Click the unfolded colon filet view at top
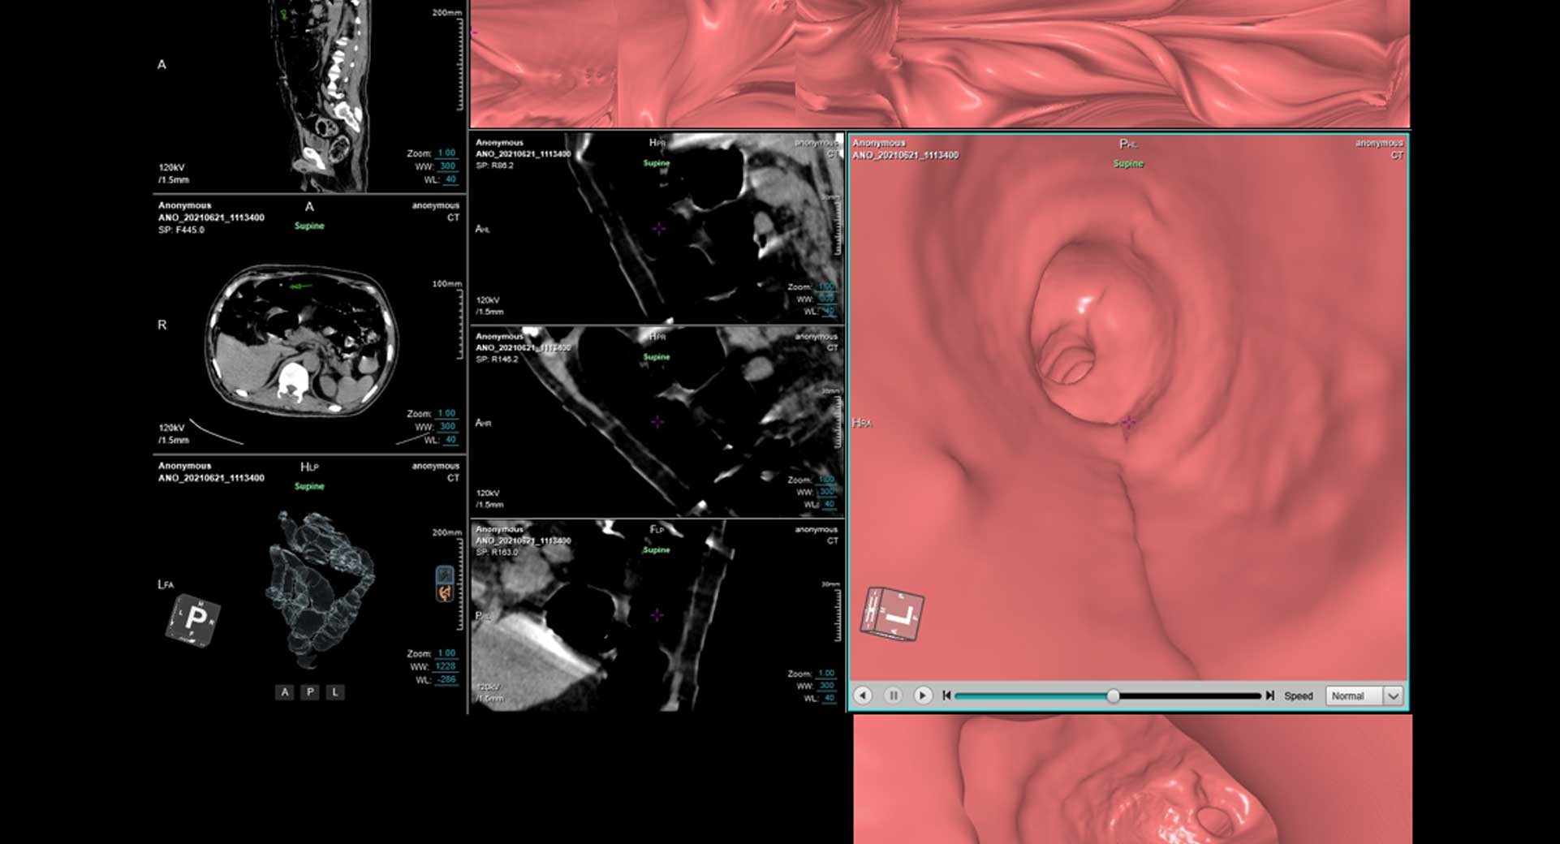The image size is (1560, 844). coord(940,63)
